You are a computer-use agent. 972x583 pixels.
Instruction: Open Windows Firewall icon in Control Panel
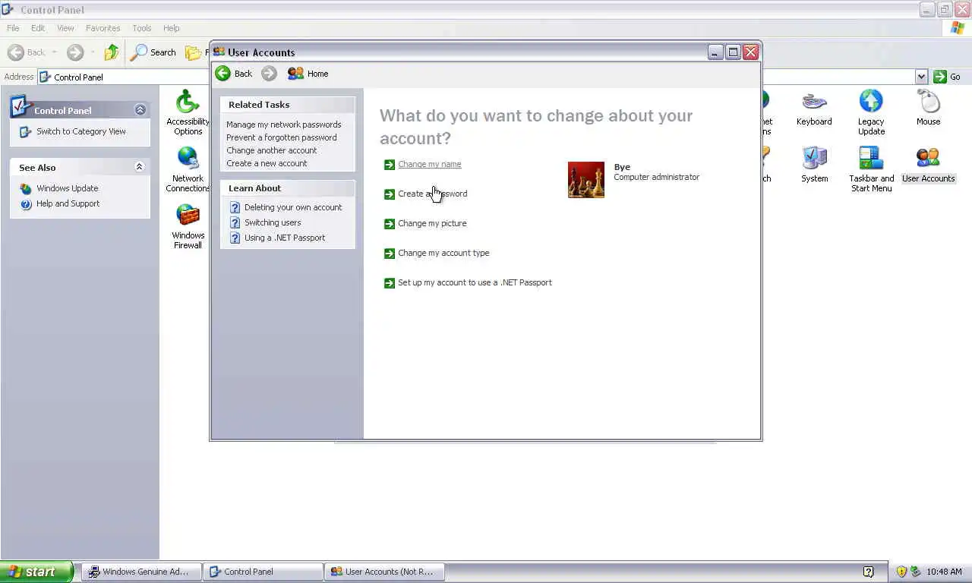pos(188,226)
